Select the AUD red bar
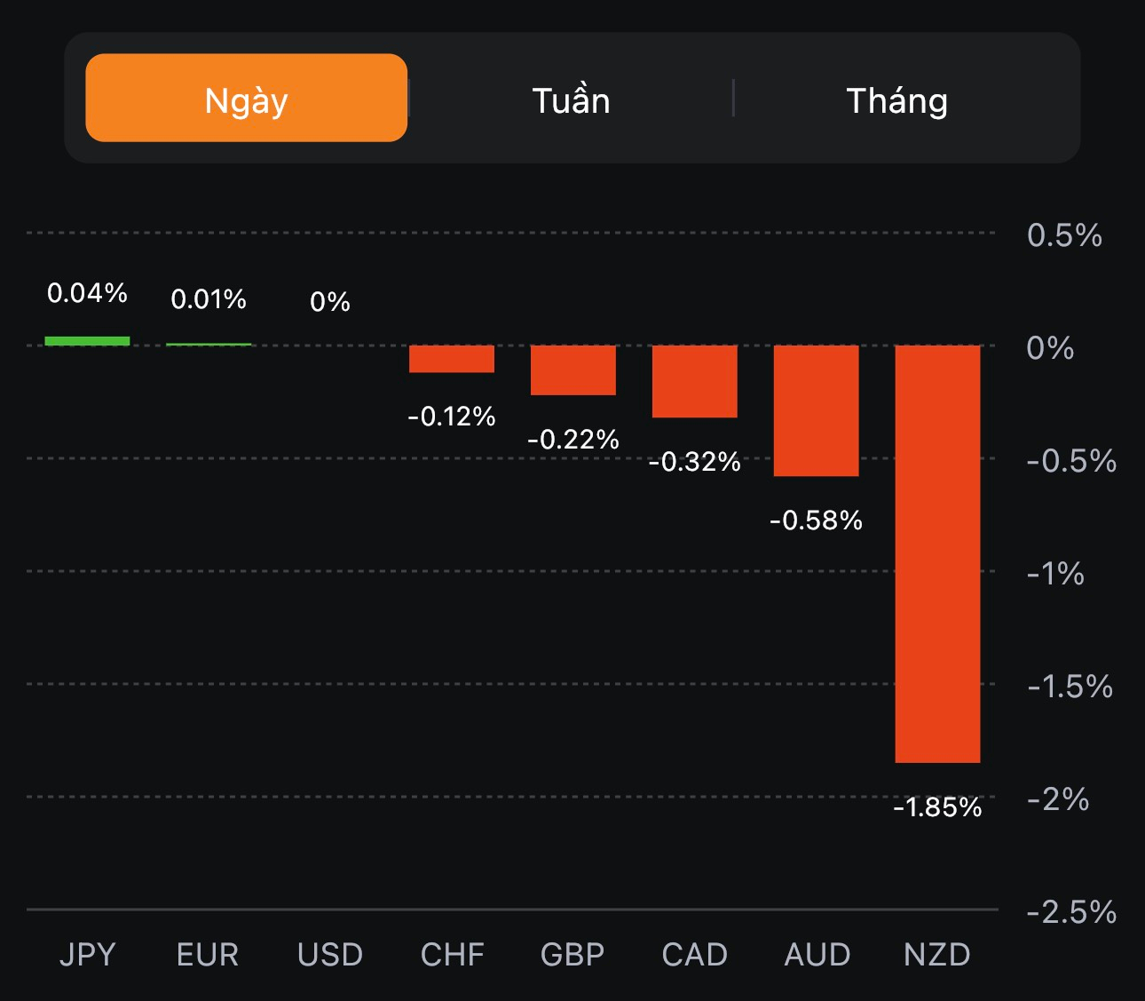This screenshot has width=1145, height=1001. [x=816, y=410]
